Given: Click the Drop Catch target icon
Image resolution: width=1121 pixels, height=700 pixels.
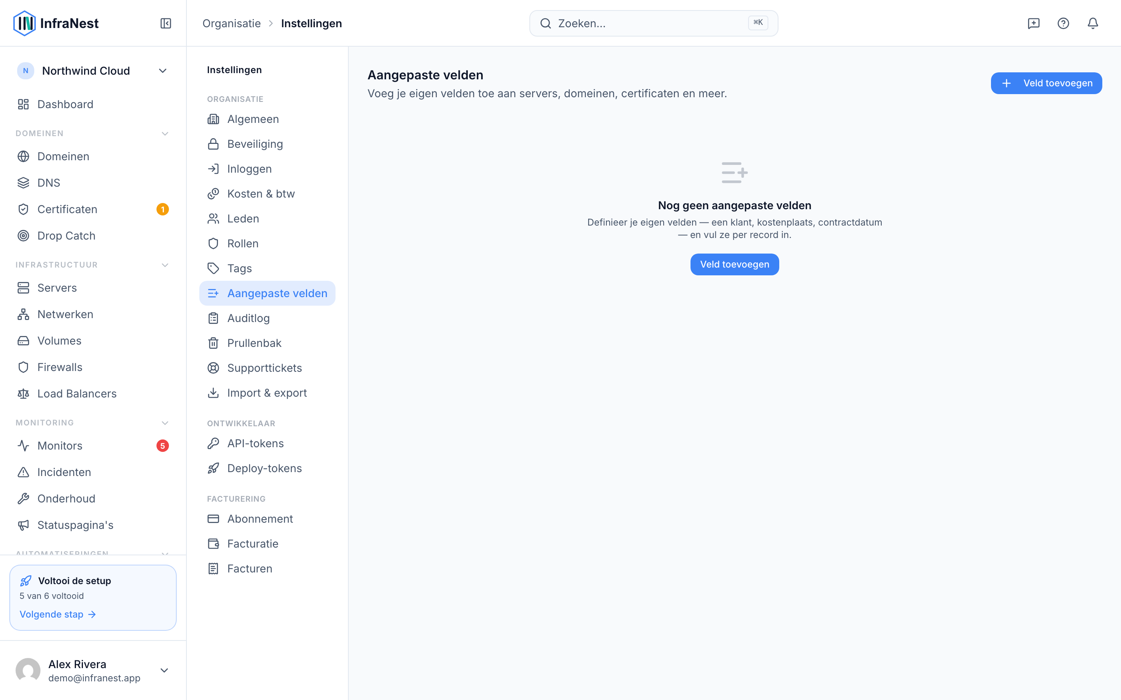Looking at the screenshot, I should (x=23, y=236).
